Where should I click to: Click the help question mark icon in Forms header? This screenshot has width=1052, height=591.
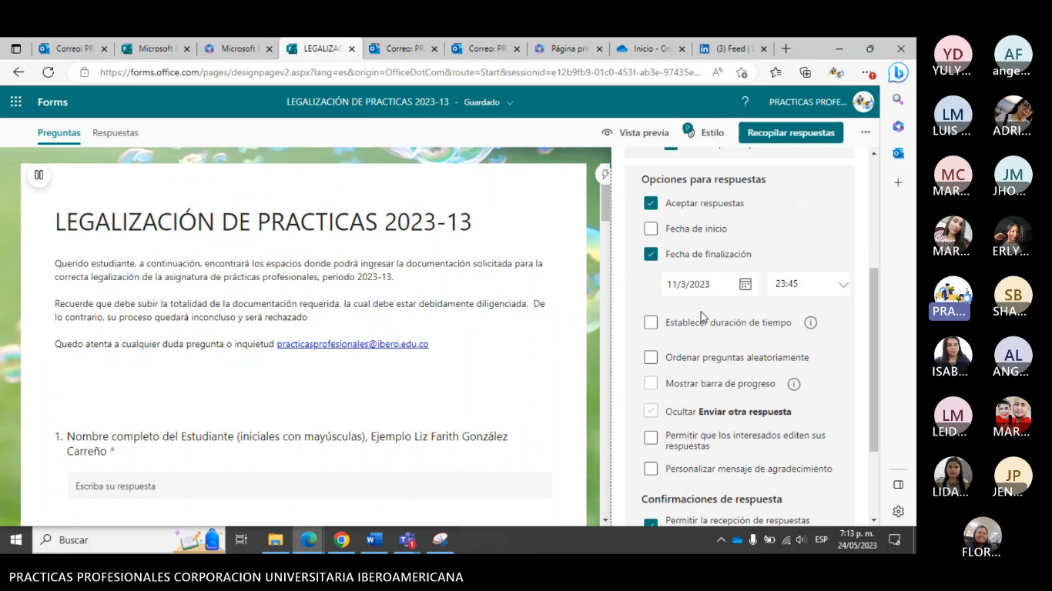(745, 102)
